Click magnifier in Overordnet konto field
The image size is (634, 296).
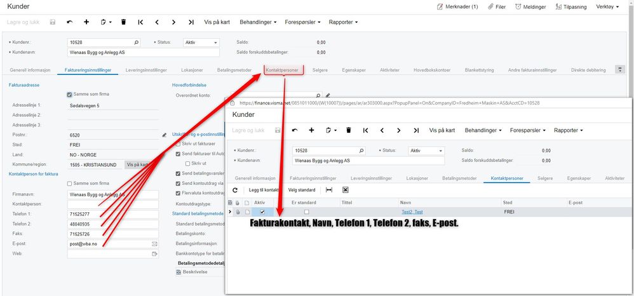[x=318, y=96]
